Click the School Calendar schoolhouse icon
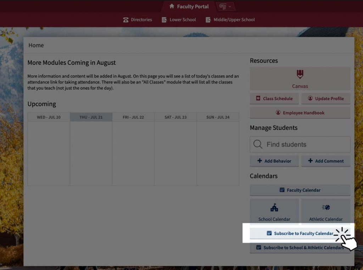The width and height of the screenshot is (363, 270). pos(274,208)
